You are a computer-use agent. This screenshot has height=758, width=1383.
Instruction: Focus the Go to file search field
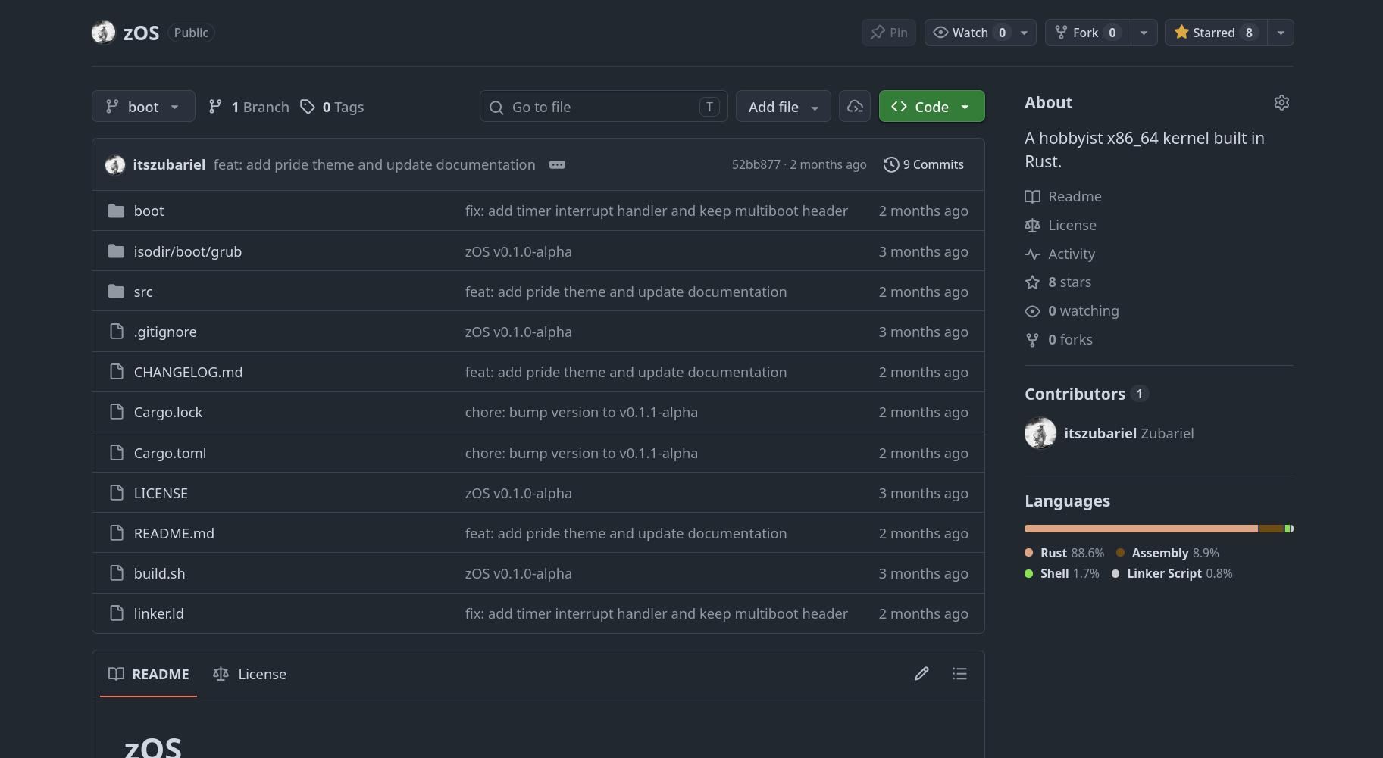click(604, 107)
